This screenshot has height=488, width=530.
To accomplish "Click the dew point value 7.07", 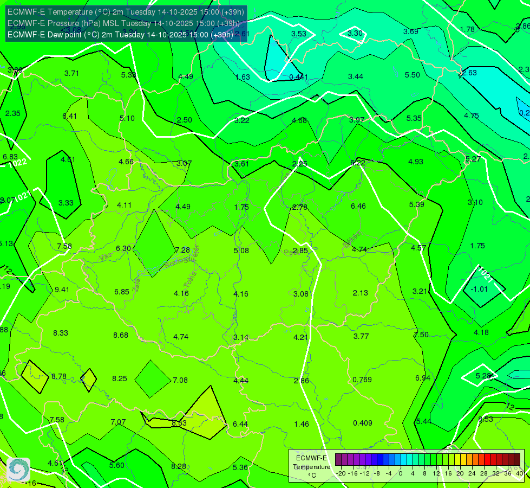I will pos(119,422).
